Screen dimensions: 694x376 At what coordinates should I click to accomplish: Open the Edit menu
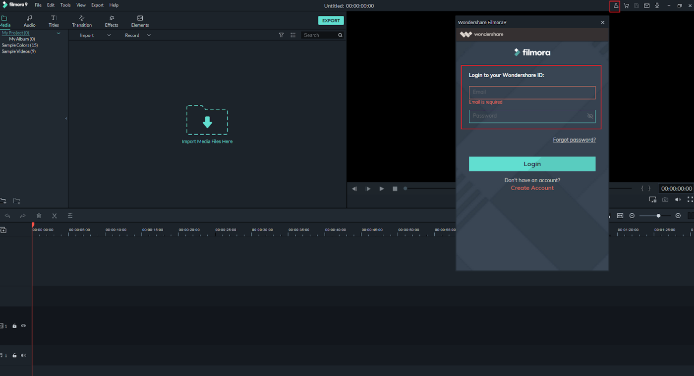click(51, 5)
